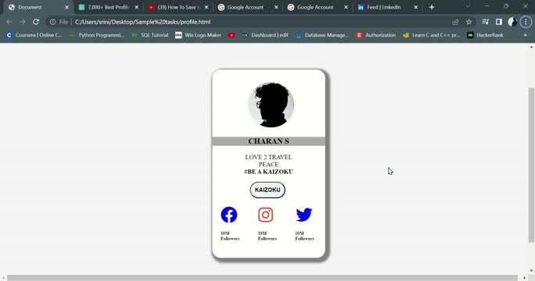The height and width of the screenshot is (281, 535).
Task: Click the scroll right arrow
Action: (524, 278)
